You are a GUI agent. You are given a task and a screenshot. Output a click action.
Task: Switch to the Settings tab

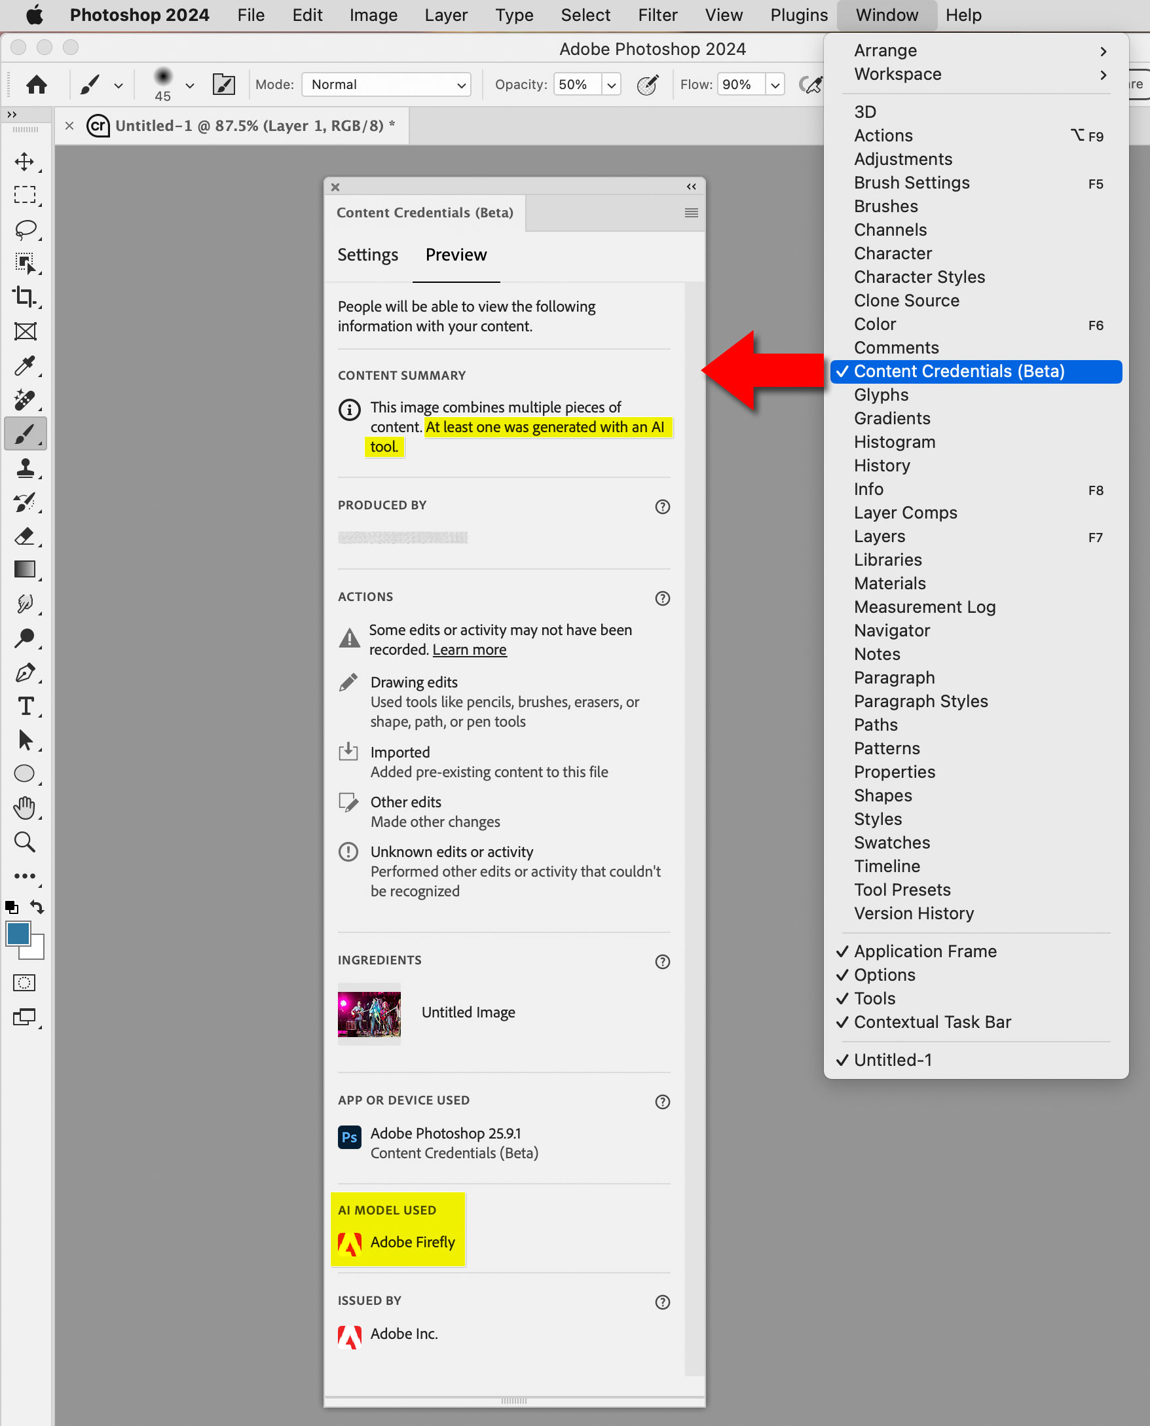(367, 255)
